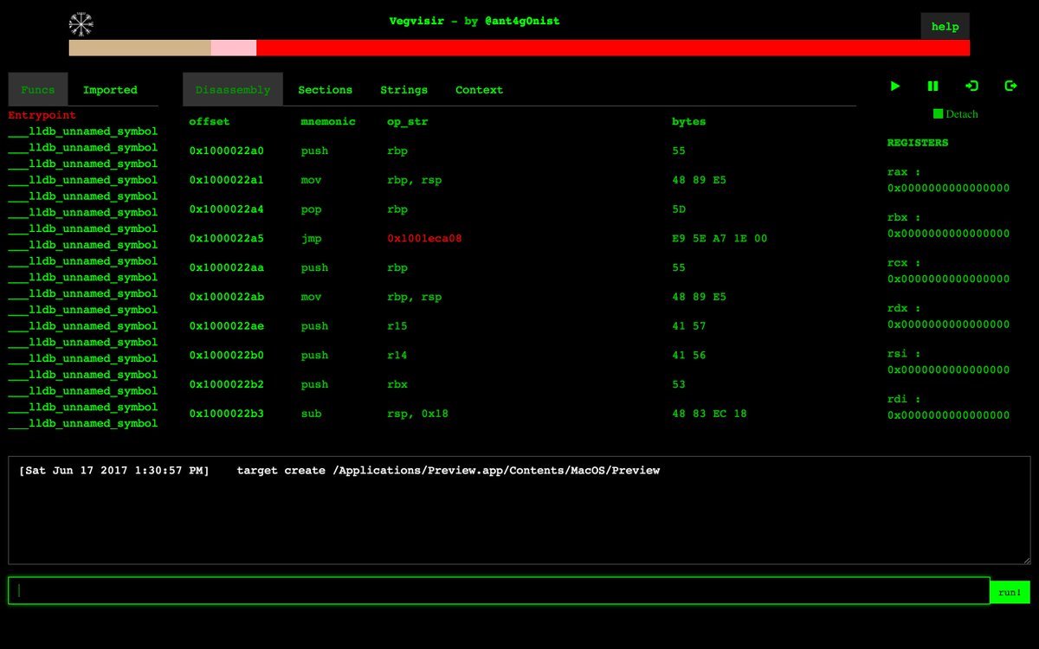Select the Entrypoint function
The width and height of the screenshot is (1039, 649).
click(40, 114)
